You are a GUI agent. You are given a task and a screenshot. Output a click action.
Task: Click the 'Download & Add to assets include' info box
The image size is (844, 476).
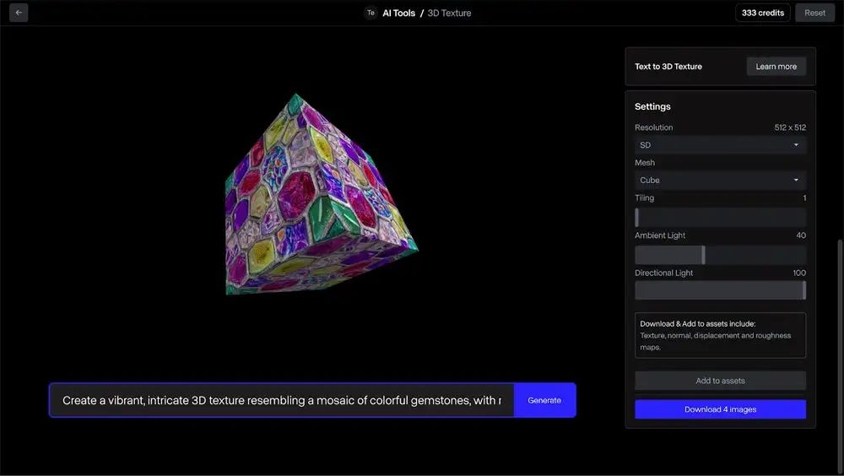click(720, 335)
